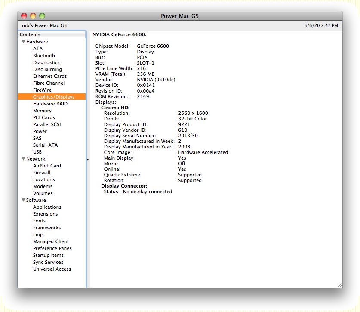Image resolution: width=360 pixels, height=312 pixels.
Task: Open Ethernet Cards section
Action: [x=50, y=76]
